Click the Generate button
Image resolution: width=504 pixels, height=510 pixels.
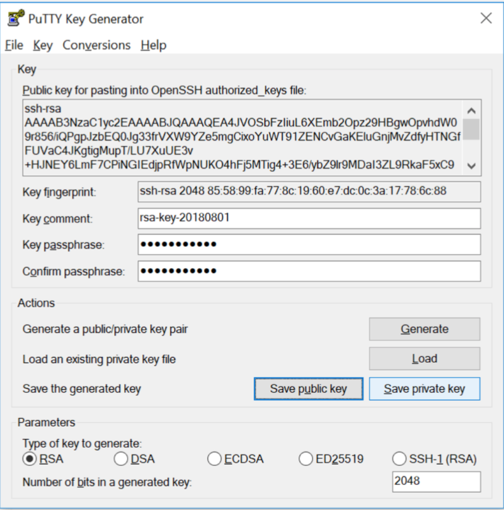424,329
